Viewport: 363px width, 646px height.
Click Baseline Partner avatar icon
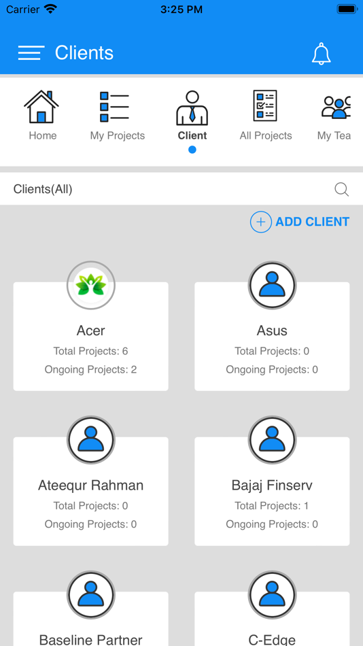click(91, 595)
